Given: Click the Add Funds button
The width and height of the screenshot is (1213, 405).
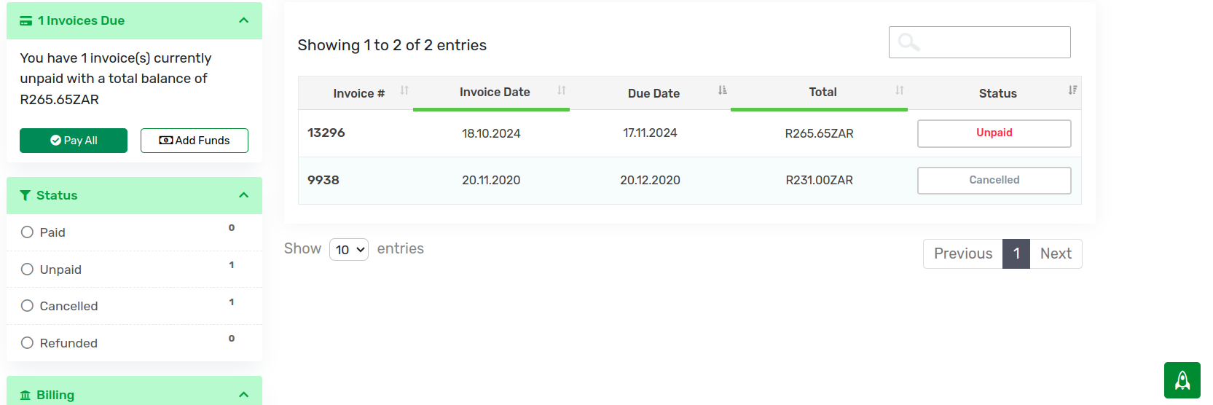Looking at the screenshot, I should 195,141.
